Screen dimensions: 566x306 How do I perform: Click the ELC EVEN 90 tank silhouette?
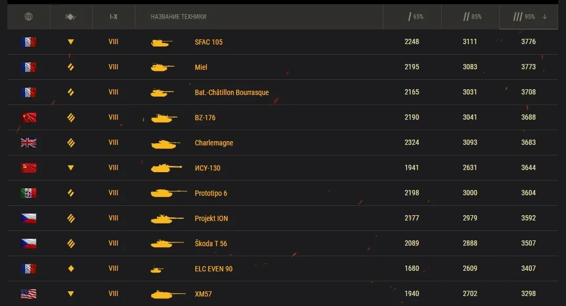[x=157, y=269]
